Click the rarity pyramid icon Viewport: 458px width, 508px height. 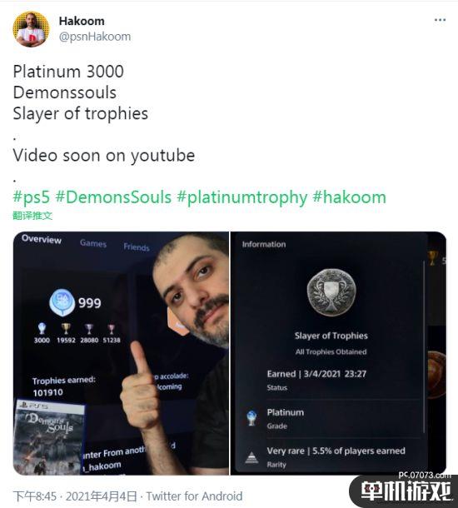[x=251, y=457]
